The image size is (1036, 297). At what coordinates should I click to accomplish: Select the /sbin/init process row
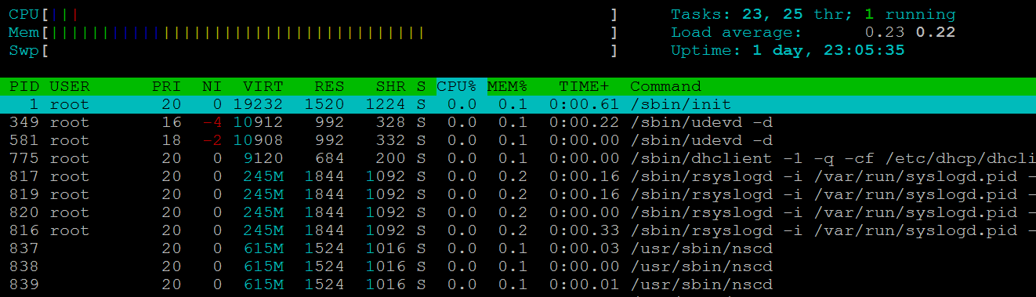[x=518, y=104]
